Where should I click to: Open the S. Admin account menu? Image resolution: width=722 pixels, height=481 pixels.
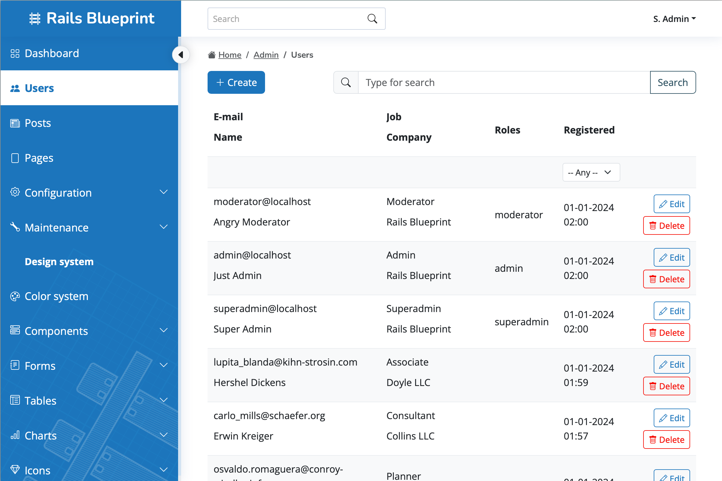[x=674, y=19]
